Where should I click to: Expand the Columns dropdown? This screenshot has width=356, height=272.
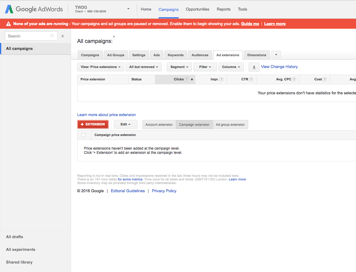tap(231, 67)
